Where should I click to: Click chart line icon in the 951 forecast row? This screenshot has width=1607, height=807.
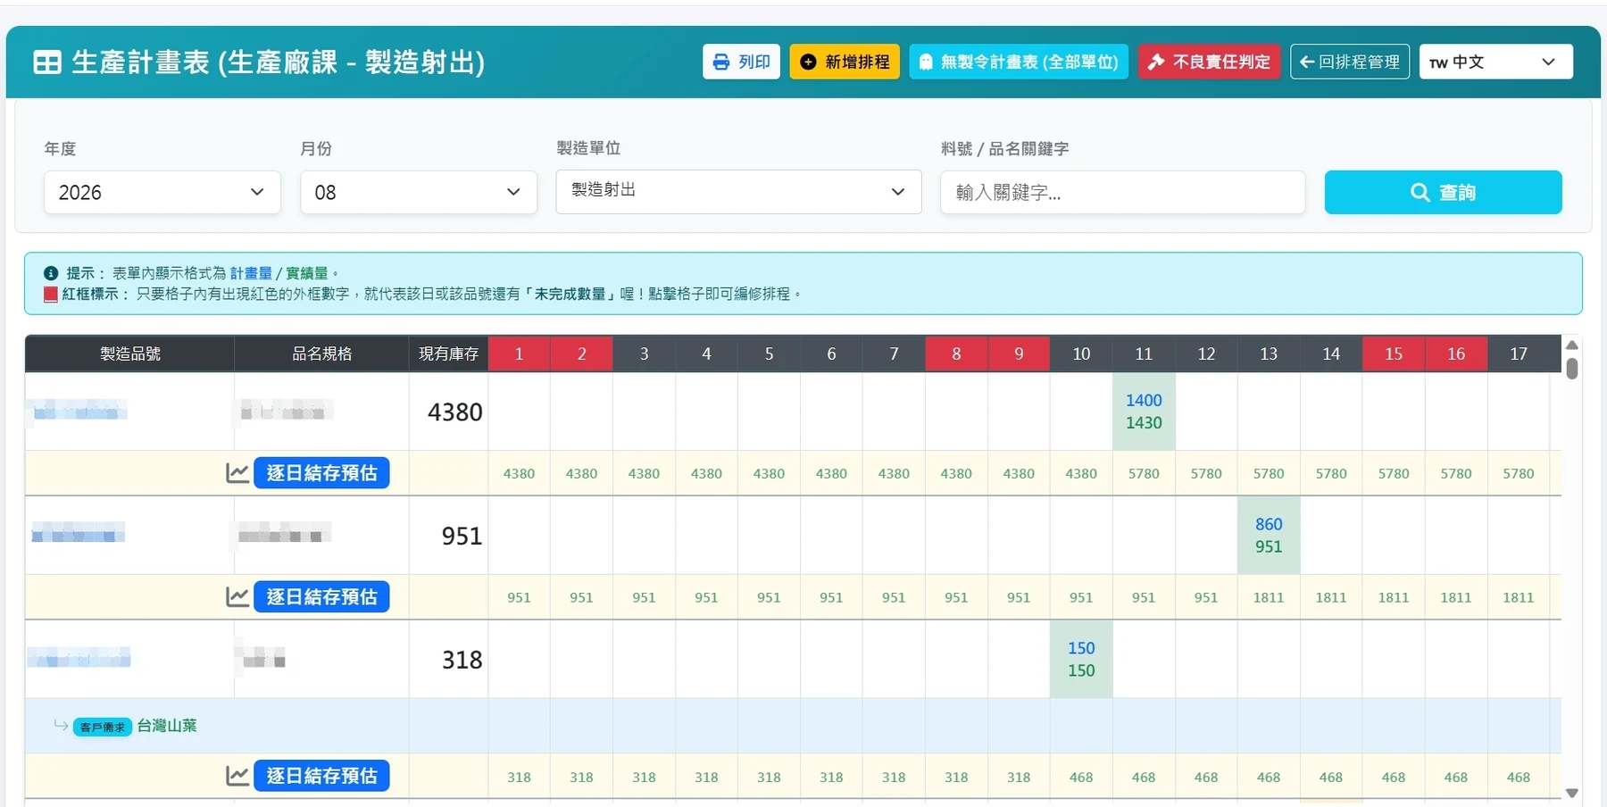237,597
